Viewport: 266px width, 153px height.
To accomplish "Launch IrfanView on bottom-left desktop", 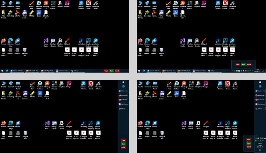I will click(18, 95).
